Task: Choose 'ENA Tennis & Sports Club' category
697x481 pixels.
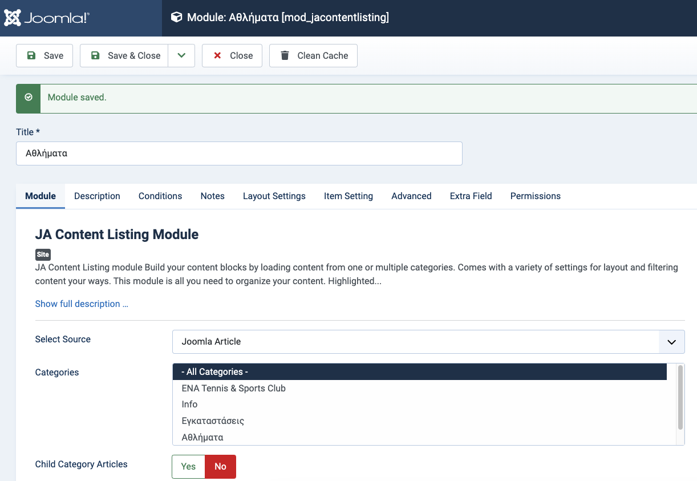Action: (x=233, y=389)
